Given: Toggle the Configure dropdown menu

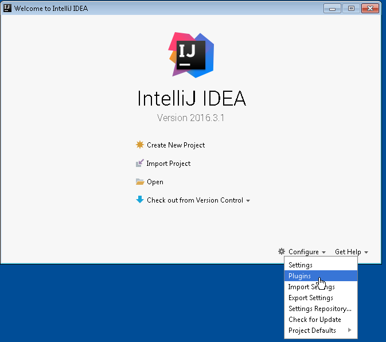Looking at the screenshot, I should point(303,252).
